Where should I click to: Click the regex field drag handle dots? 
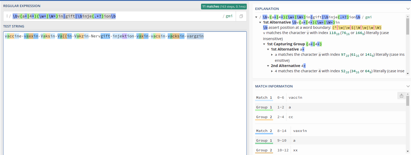click(7, 16)
